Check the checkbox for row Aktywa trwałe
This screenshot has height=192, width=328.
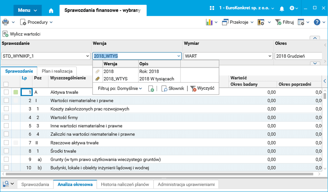coord(6,92)
